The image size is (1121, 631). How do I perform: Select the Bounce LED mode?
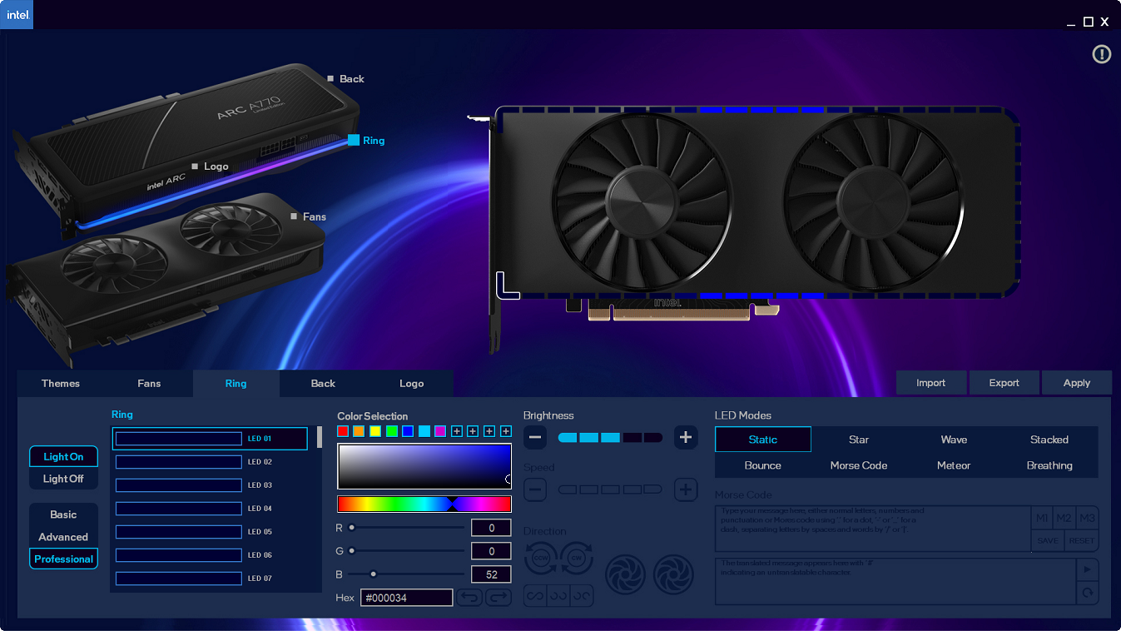click(763, 465)
